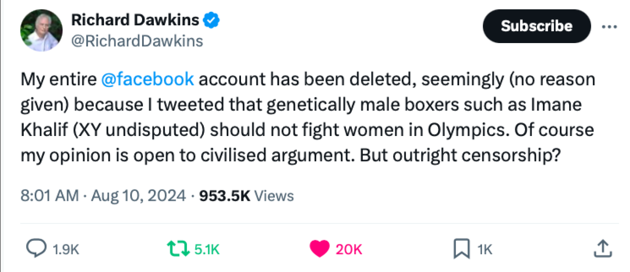This screenshot has height=272, width=630.
Task: Unlike the tweet by clicking the heart
Action: (x=320, y=248)
